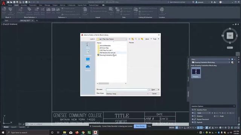Viewport: 241px width, 135px height.
Task: Click the AutoCAD icon in Windows taskbar
Action: pyautogui.click(x=95, y=132)
